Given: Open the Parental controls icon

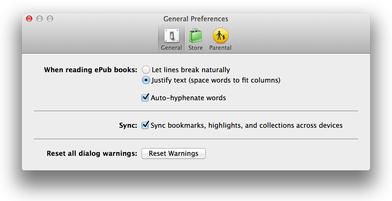Looking at the screenshot, I should tap(221, 36).
